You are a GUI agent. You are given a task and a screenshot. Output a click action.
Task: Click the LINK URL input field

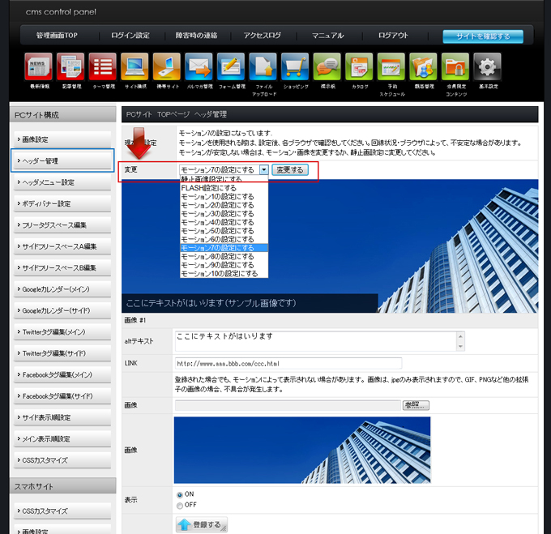click(288, 363)
